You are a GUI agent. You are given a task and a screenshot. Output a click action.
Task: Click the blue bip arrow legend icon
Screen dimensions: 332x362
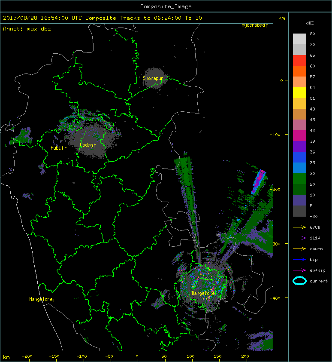[299, 260]
